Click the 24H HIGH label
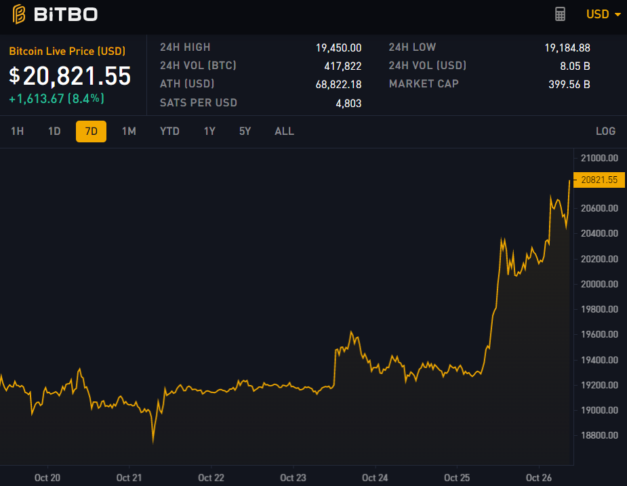The image size is (627, 486). click(185, 47)
